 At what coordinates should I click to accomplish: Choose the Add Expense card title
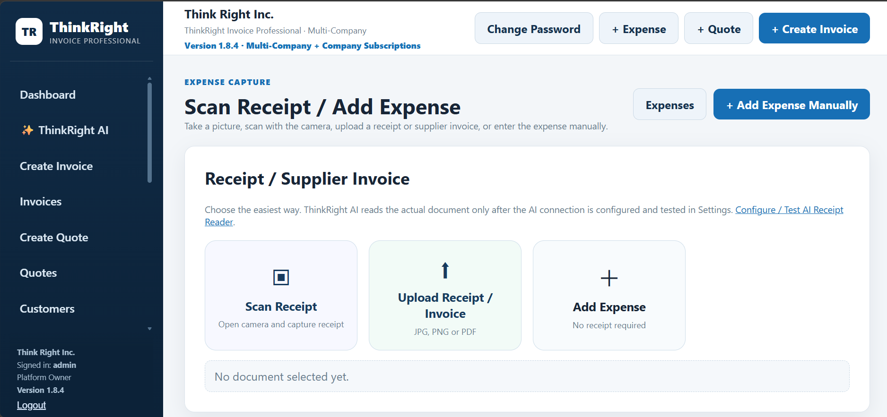(609, 307)
